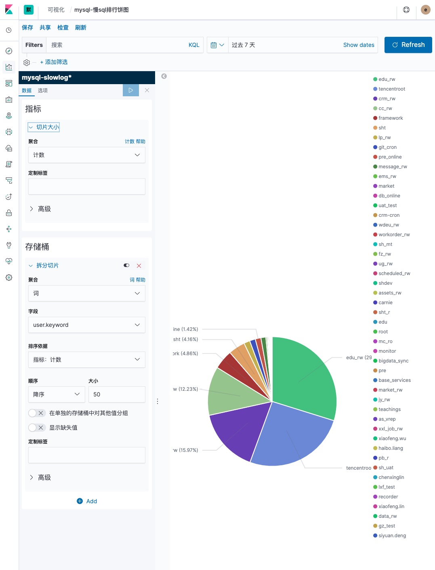
Task: Open the 计数 aggregation dropdown
Action: [x=87, y=155]
